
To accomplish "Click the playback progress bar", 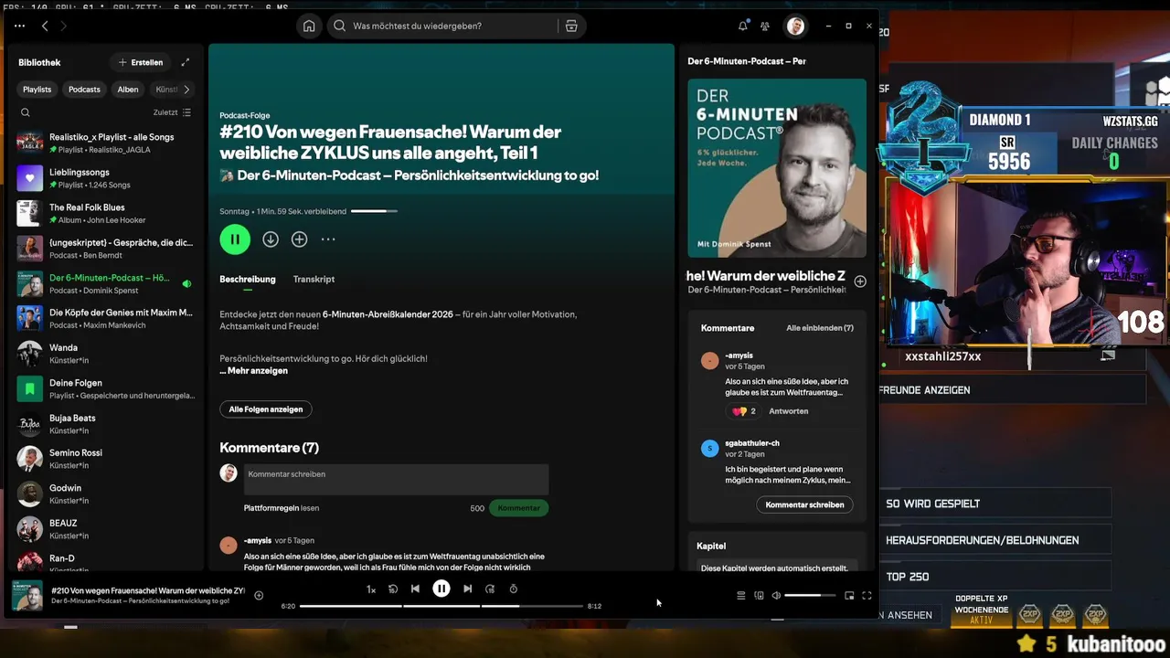I will tap(441, 606).
